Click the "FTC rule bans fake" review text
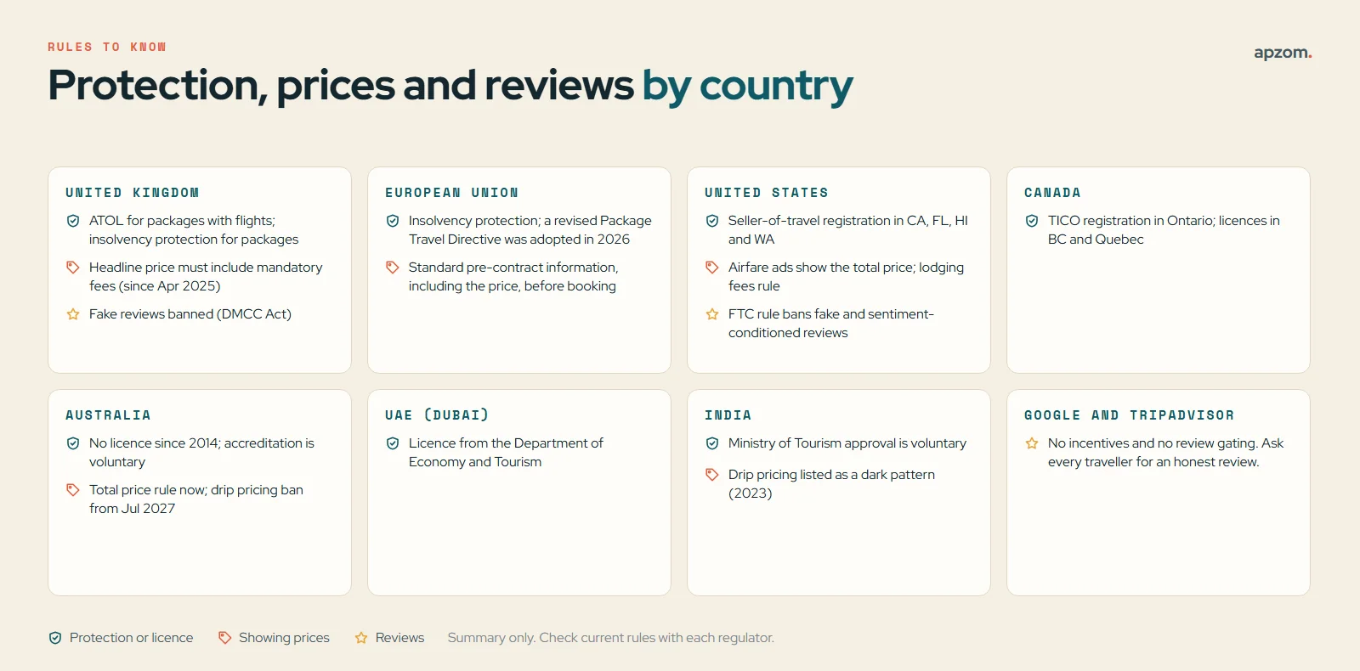1360x671 pixels. click(x=831, y=324)
